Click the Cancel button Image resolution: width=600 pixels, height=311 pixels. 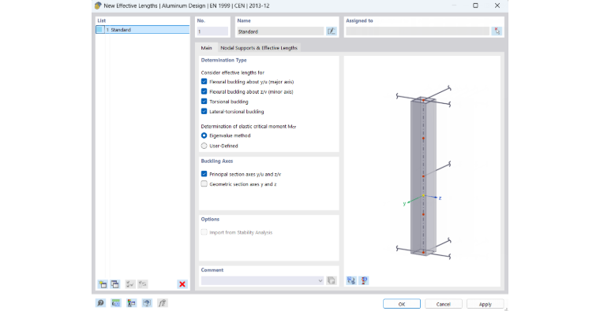click(444, 304)
